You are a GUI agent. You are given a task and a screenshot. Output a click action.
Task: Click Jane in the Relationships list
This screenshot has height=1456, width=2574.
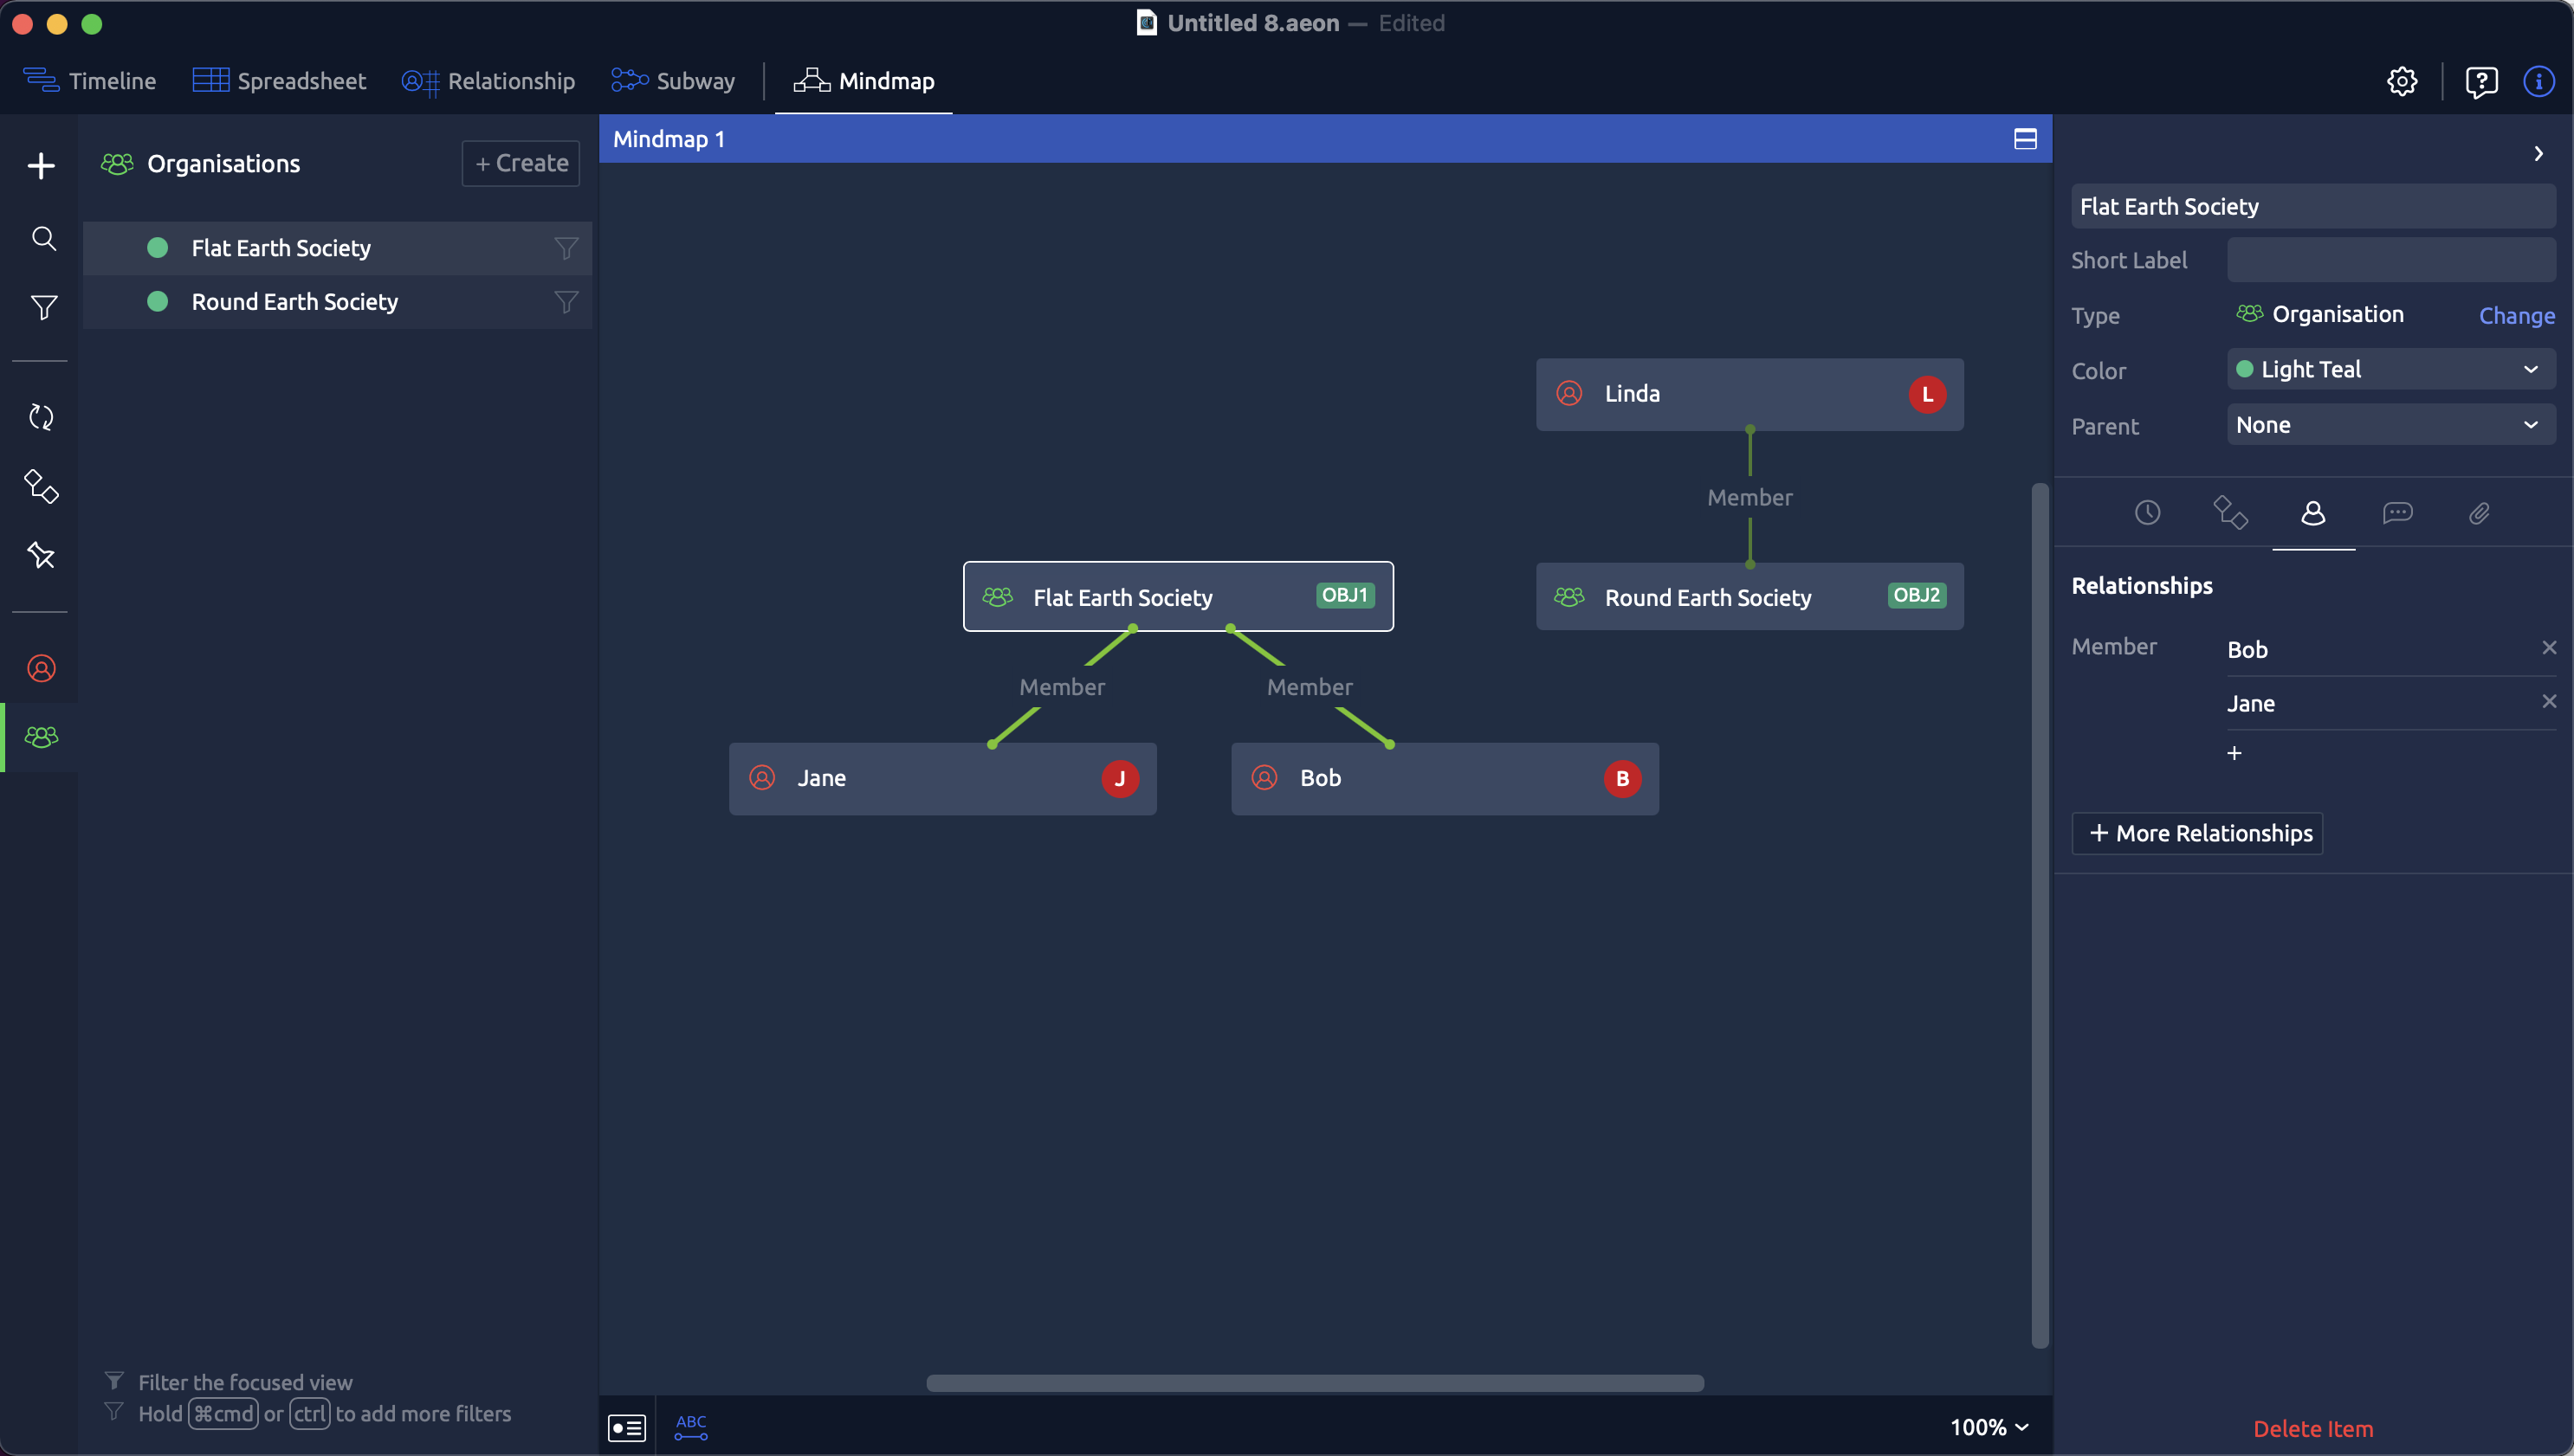[x=2251, y=704]
